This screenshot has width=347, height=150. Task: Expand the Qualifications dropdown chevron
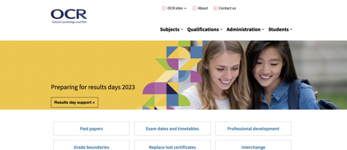click(221, 29)
